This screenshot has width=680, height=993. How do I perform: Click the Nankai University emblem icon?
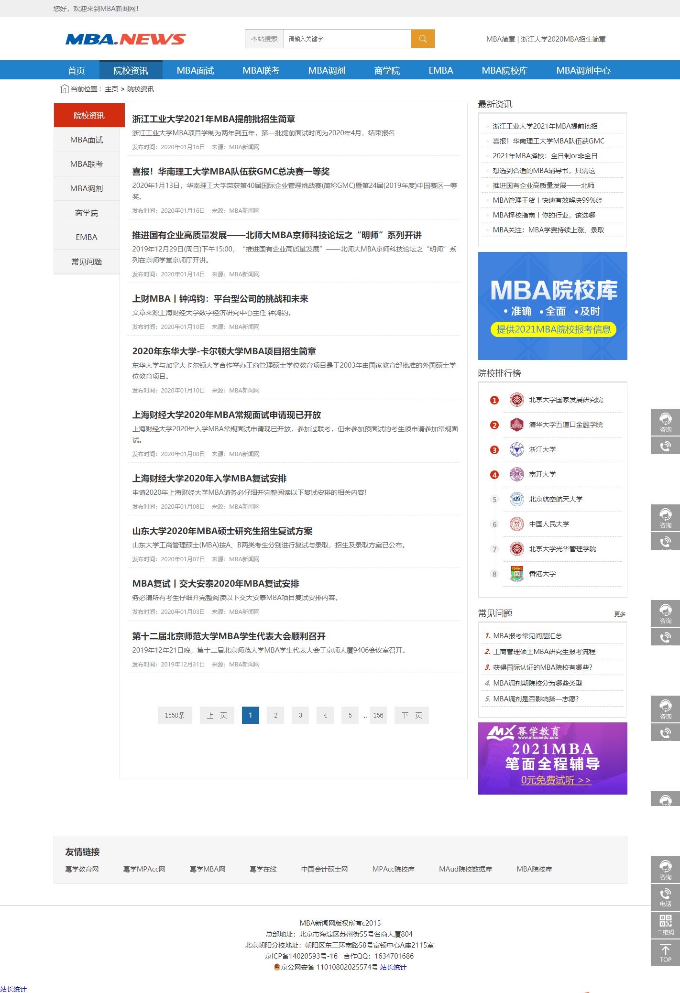click(x=516, y=474)
